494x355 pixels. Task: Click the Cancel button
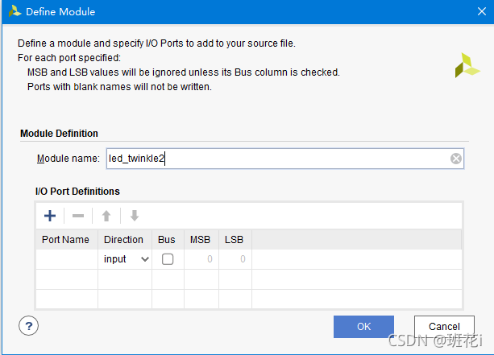444,327
